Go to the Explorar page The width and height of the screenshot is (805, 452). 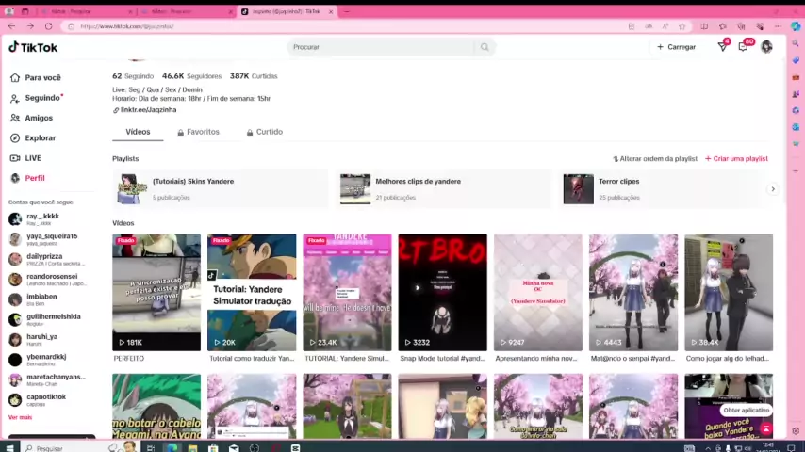tap(40, 138)
